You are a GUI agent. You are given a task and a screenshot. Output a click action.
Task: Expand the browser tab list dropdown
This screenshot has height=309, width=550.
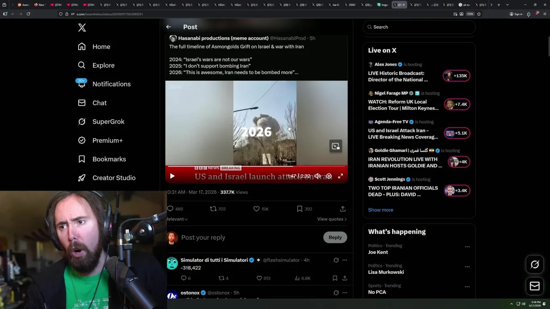507,5
